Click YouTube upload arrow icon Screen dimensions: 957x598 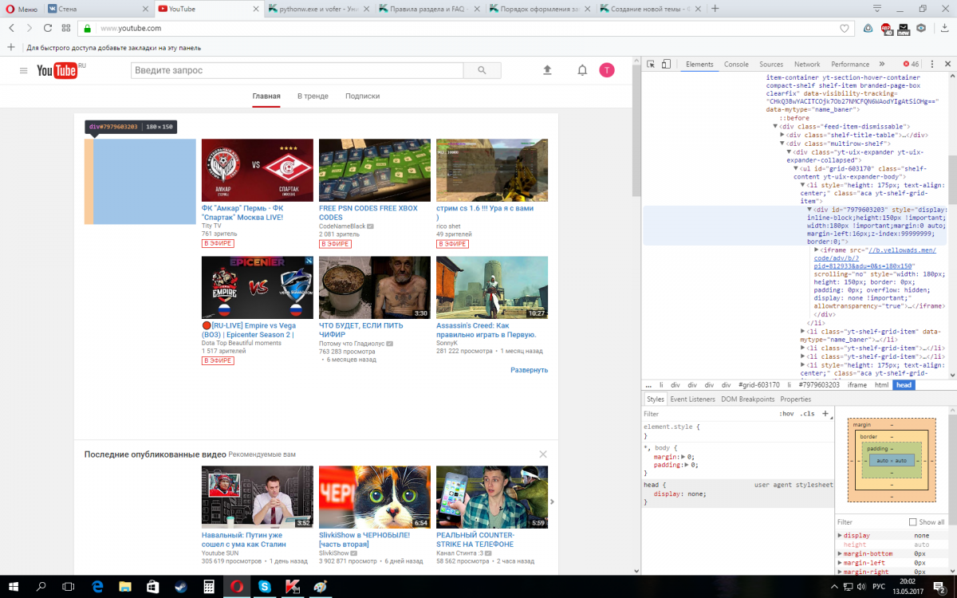pos(547,70)
